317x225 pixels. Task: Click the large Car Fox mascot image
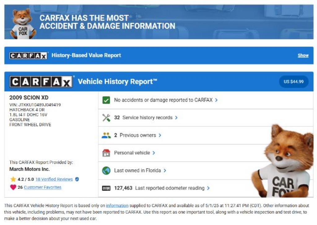coord(283,161)
